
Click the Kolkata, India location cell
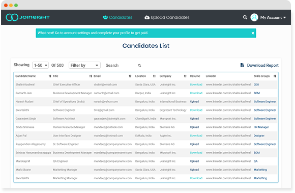pos(143,135)
